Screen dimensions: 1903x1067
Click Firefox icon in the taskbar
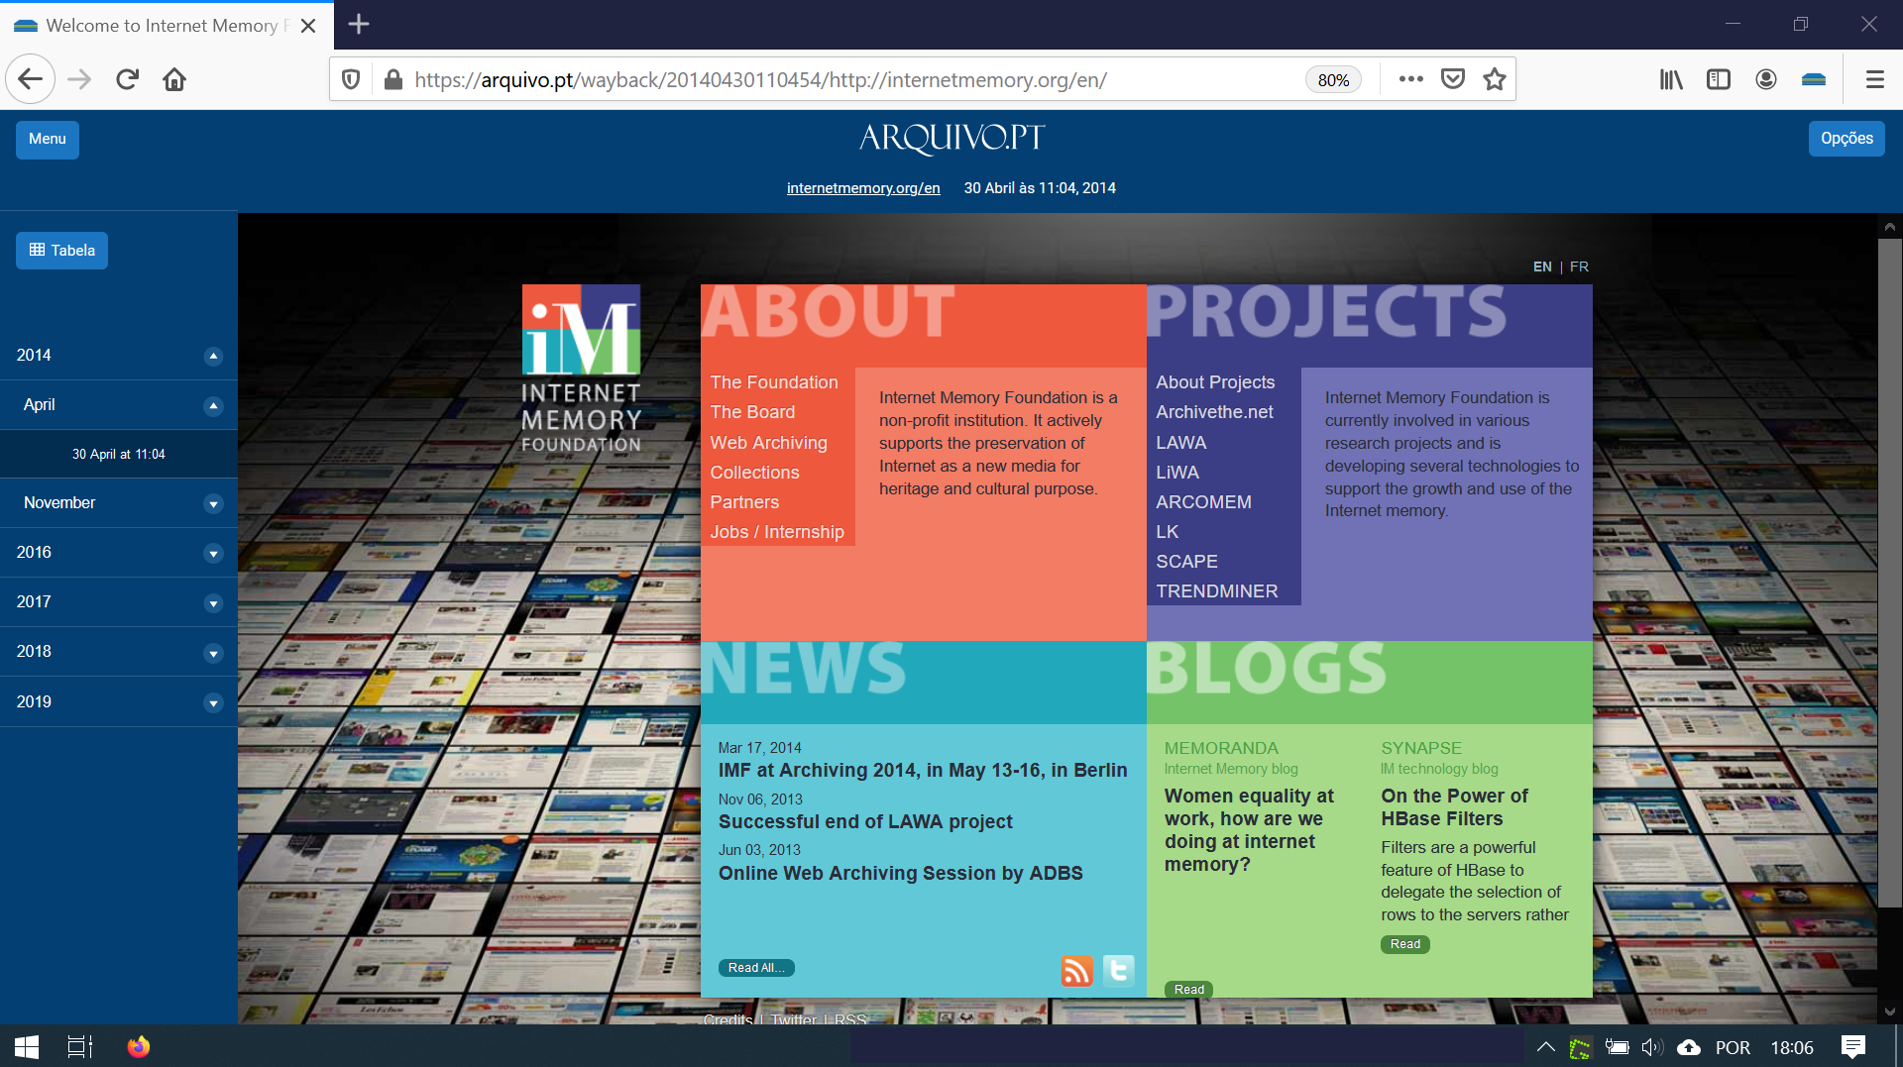point(139,1047)
